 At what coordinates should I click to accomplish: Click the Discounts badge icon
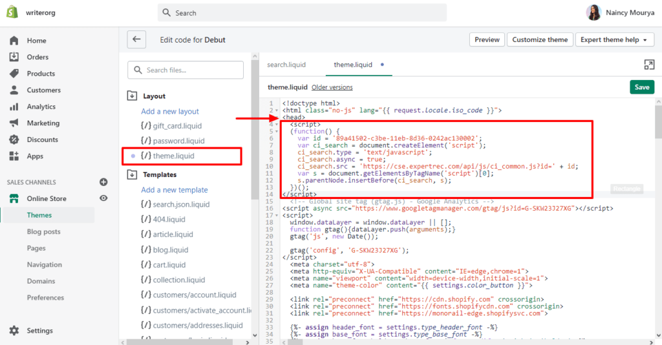coord(14,140)
